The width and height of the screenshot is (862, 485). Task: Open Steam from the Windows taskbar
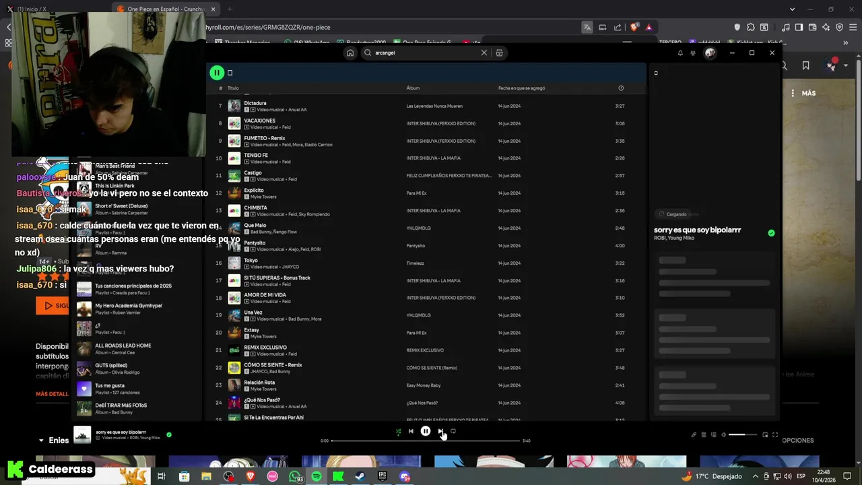pos(360,476)
